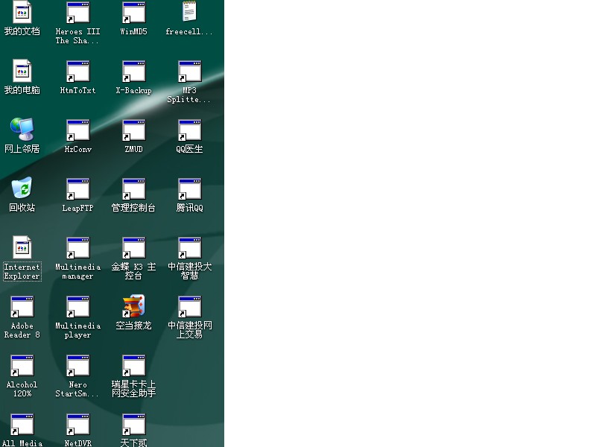Open the 我的文档 desktop icon

tap(22, 13)
